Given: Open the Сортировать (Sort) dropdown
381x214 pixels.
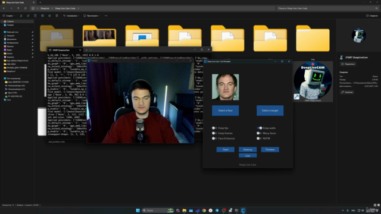Looking at the screenshot, I should [71, 16].
